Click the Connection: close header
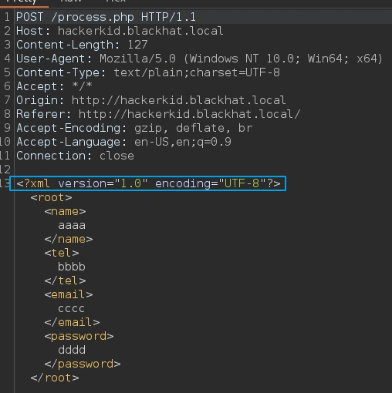The height and width of the screenshot is (393, 392). (x=75, y=156)
